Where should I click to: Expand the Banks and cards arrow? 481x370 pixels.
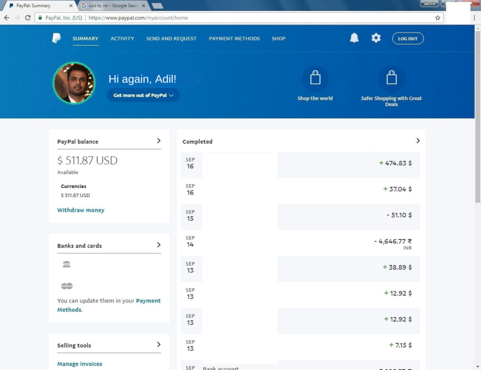pyautogui.click(x=159, y=245)
